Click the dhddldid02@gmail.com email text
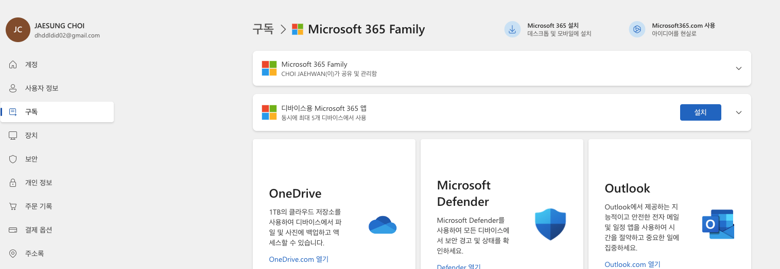Viewport: 780px width, 269px height. (67, 35)
